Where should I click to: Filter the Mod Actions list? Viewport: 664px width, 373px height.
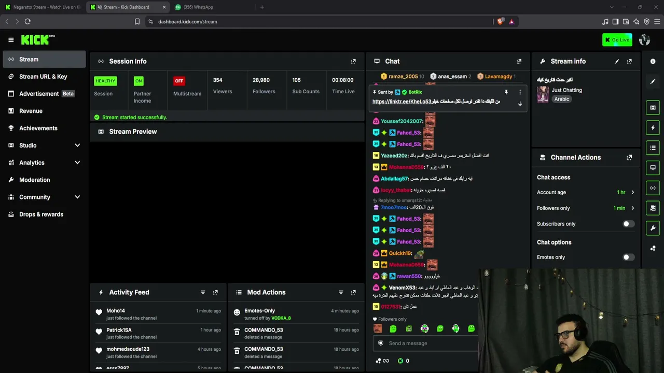tap(341, 292)
